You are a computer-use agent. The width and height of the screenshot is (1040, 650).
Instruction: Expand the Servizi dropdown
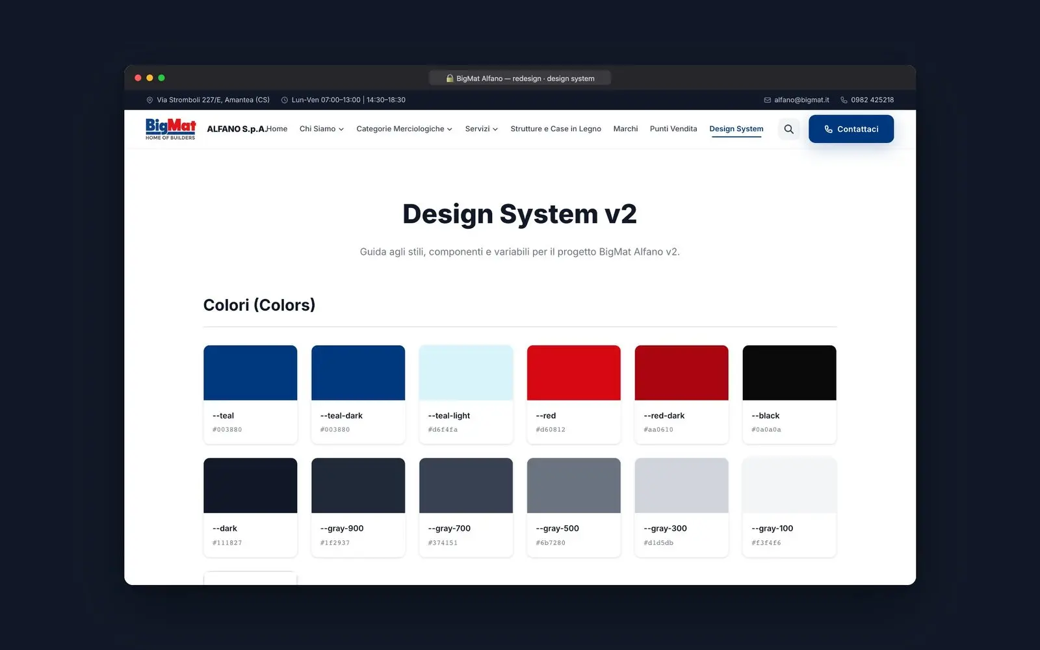pyautogui.click(x=482, y=129)
